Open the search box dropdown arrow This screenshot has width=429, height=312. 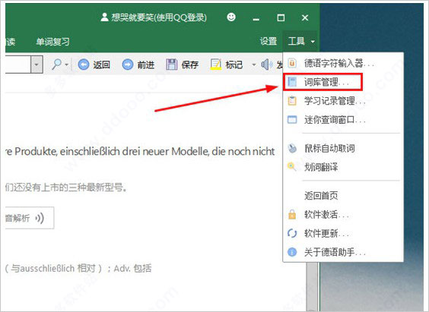click(x=37, y=65)
